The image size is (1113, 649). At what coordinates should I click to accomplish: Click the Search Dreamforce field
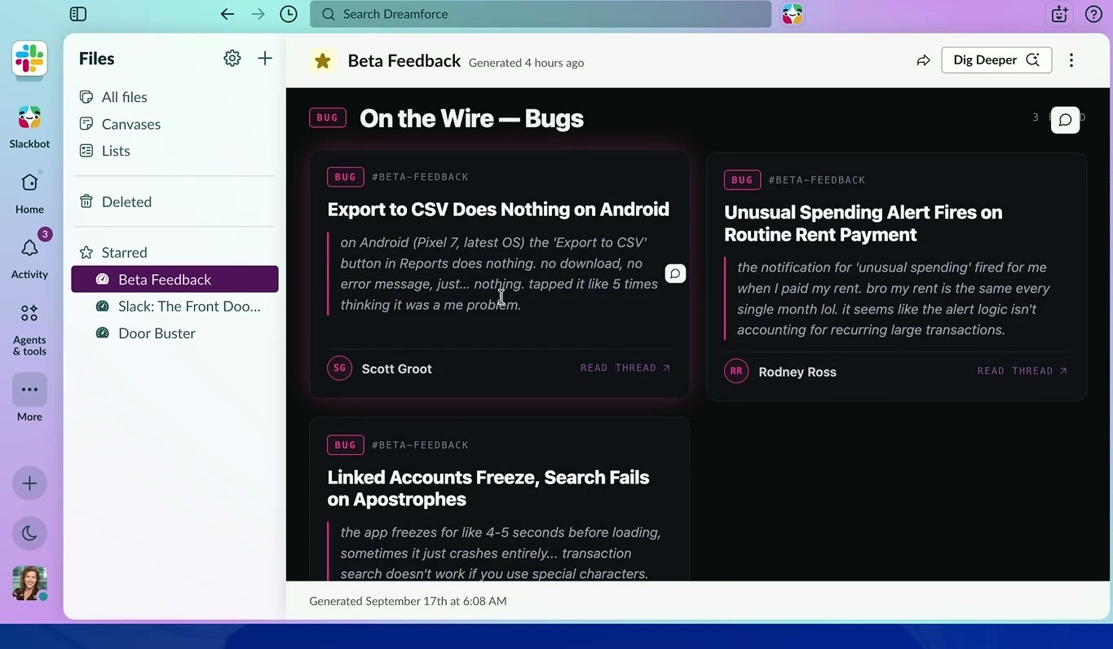[541, 14]
